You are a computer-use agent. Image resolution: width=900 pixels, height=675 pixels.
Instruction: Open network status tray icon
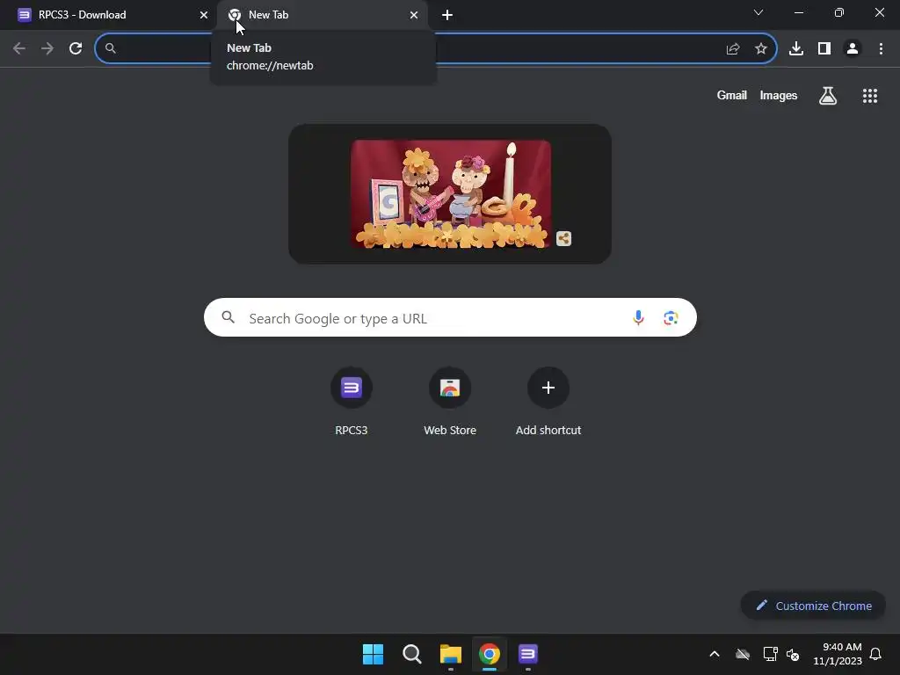[x=770, y=654]
